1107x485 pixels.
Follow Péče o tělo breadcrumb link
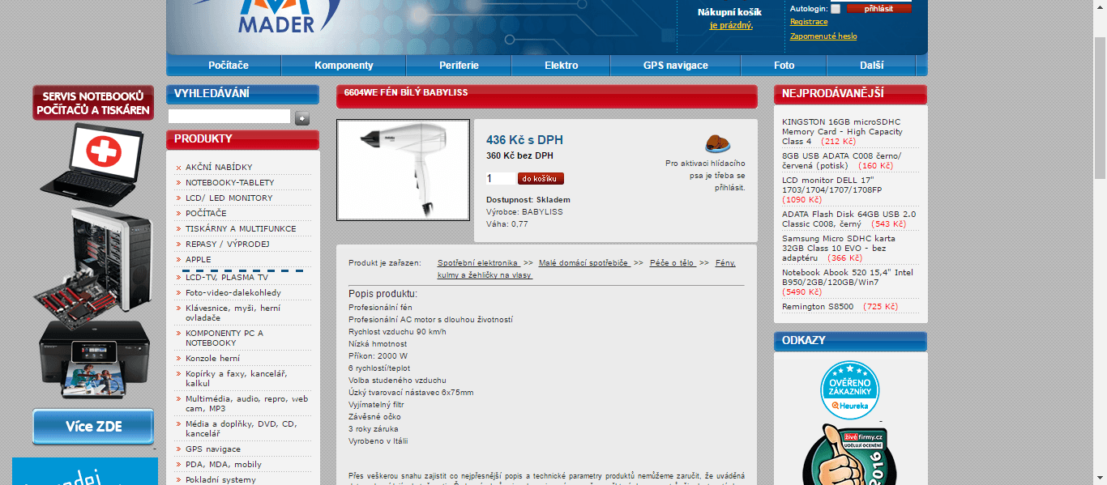(673, 263)
